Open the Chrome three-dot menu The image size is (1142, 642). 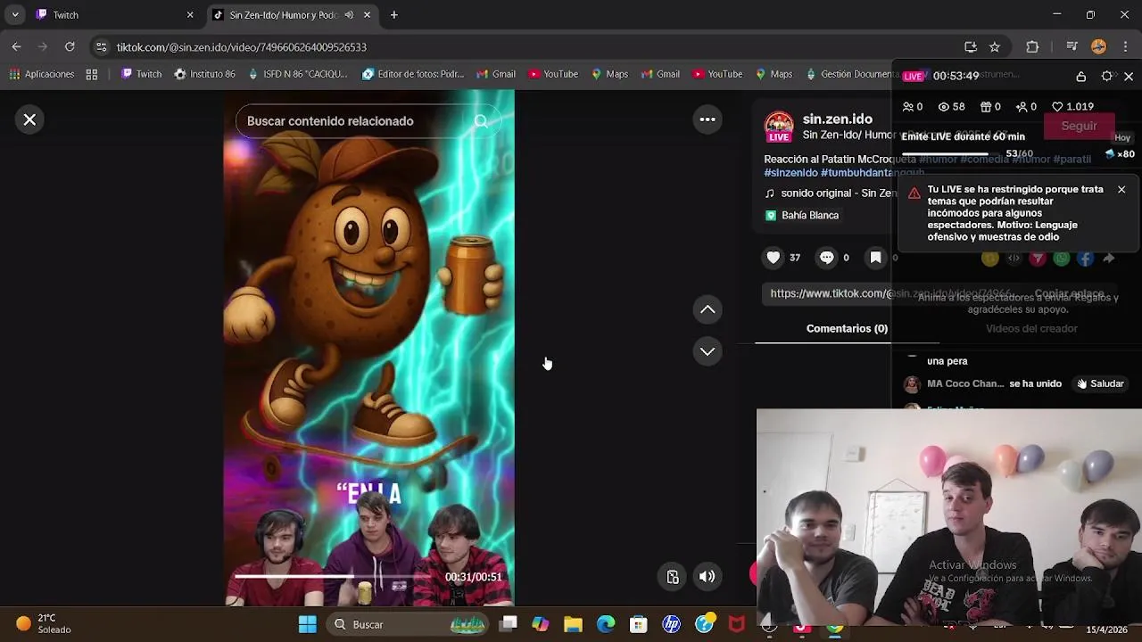click(1125, 47)
